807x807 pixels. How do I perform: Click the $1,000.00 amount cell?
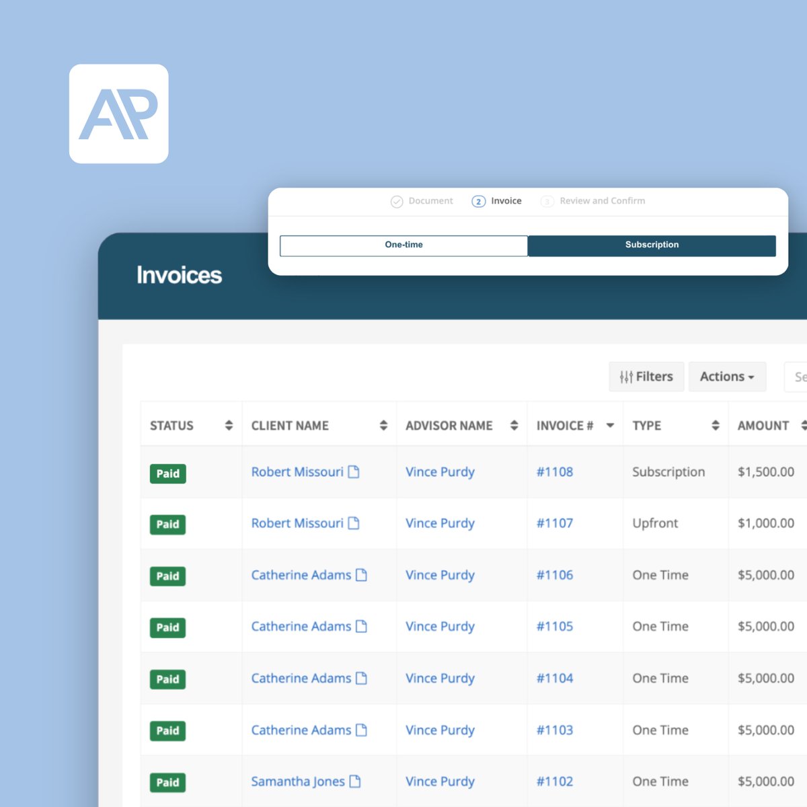click(766, 523)
